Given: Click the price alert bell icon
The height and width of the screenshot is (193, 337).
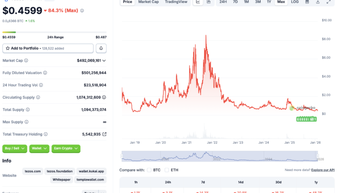Looking at the screenshot, I should click(x=101, y=48).
